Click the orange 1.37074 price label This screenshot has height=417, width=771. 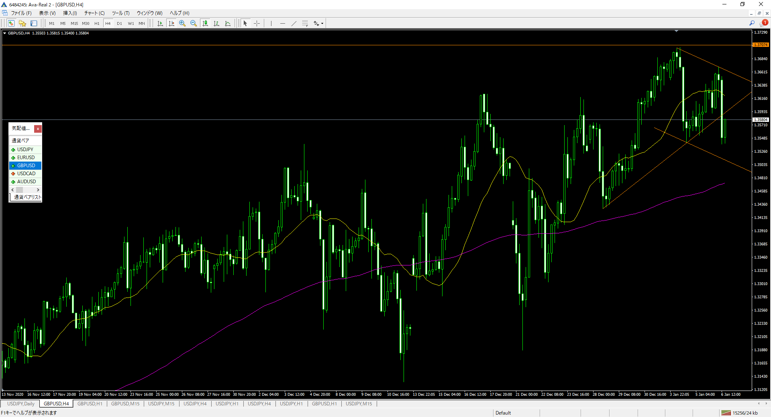pos(761,45)
